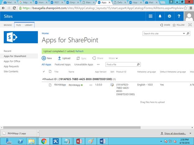Click the FOLLOW star icon
Viewport: 194px width, 145px height.
pyautogui.click(x=174, y=25)
